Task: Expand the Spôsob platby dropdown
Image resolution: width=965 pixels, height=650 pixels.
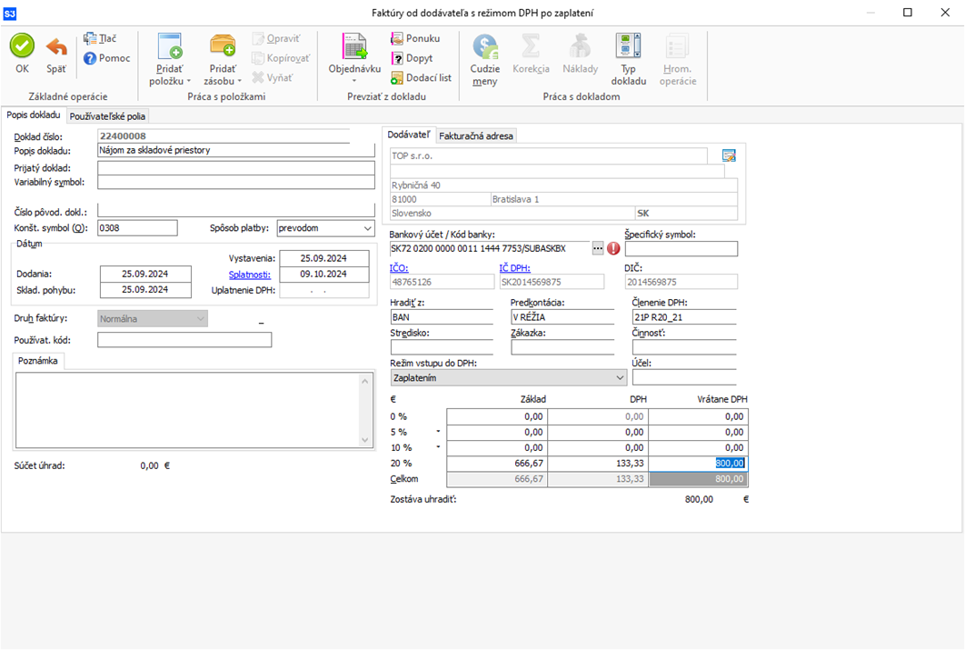Action: pyautogui.click(x=367, y=228)
